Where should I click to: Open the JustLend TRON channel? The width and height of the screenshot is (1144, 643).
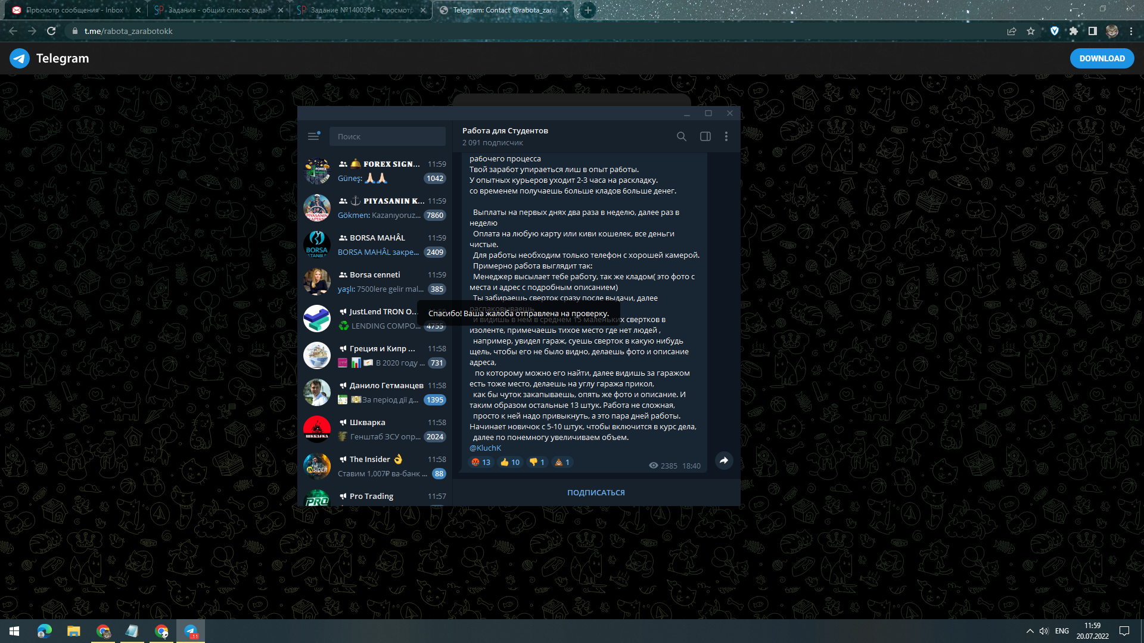coord(375,319)
